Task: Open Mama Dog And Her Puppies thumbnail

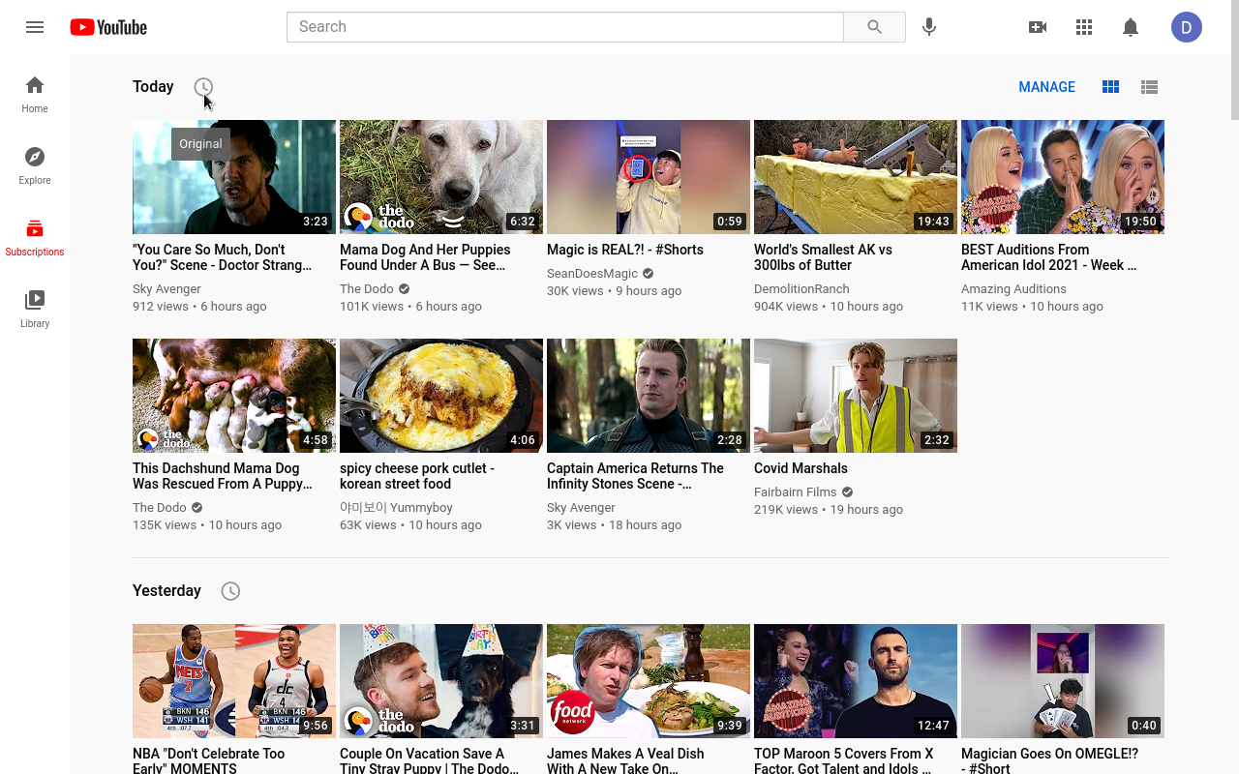Action: coord(441,177)
